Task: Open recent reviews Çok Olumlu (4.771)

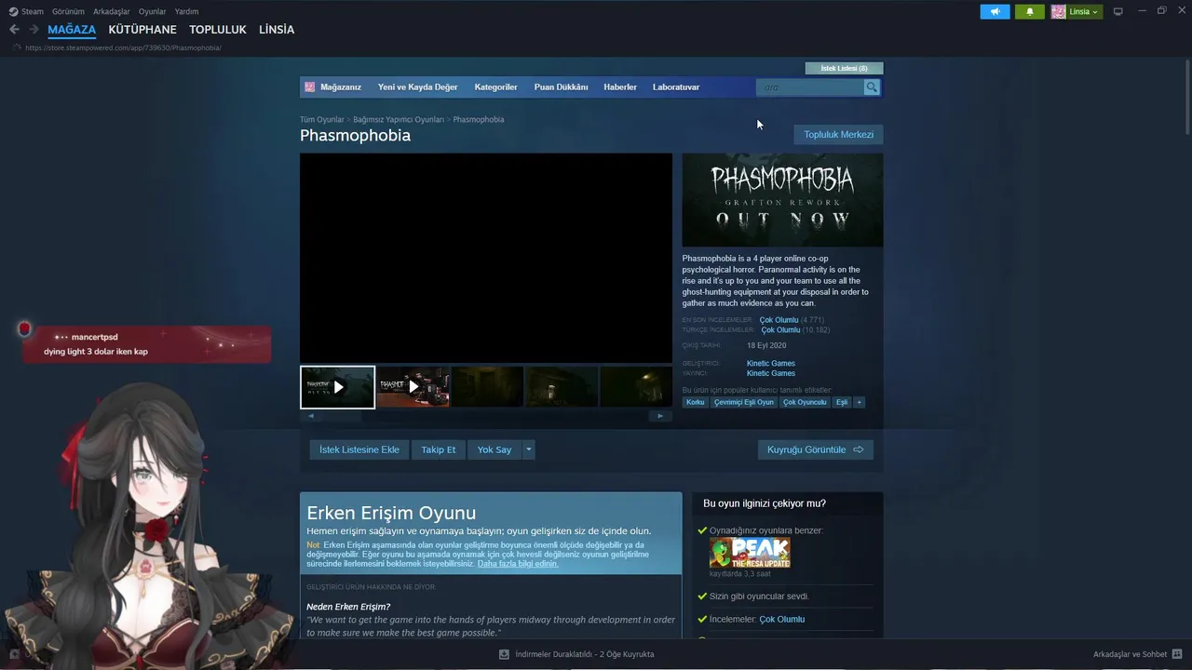Action: coord(792,320)
